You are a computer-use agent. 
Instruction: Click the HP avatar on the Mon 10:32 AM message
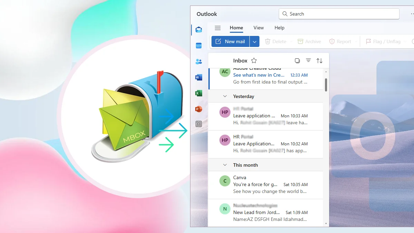coord(225,140)
